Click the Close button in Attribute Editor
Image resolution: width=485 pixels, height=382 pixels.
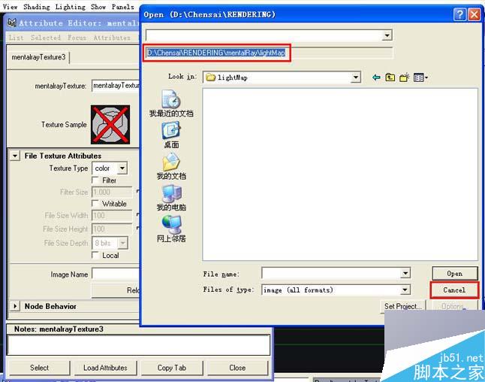click(x=237, y=368)
